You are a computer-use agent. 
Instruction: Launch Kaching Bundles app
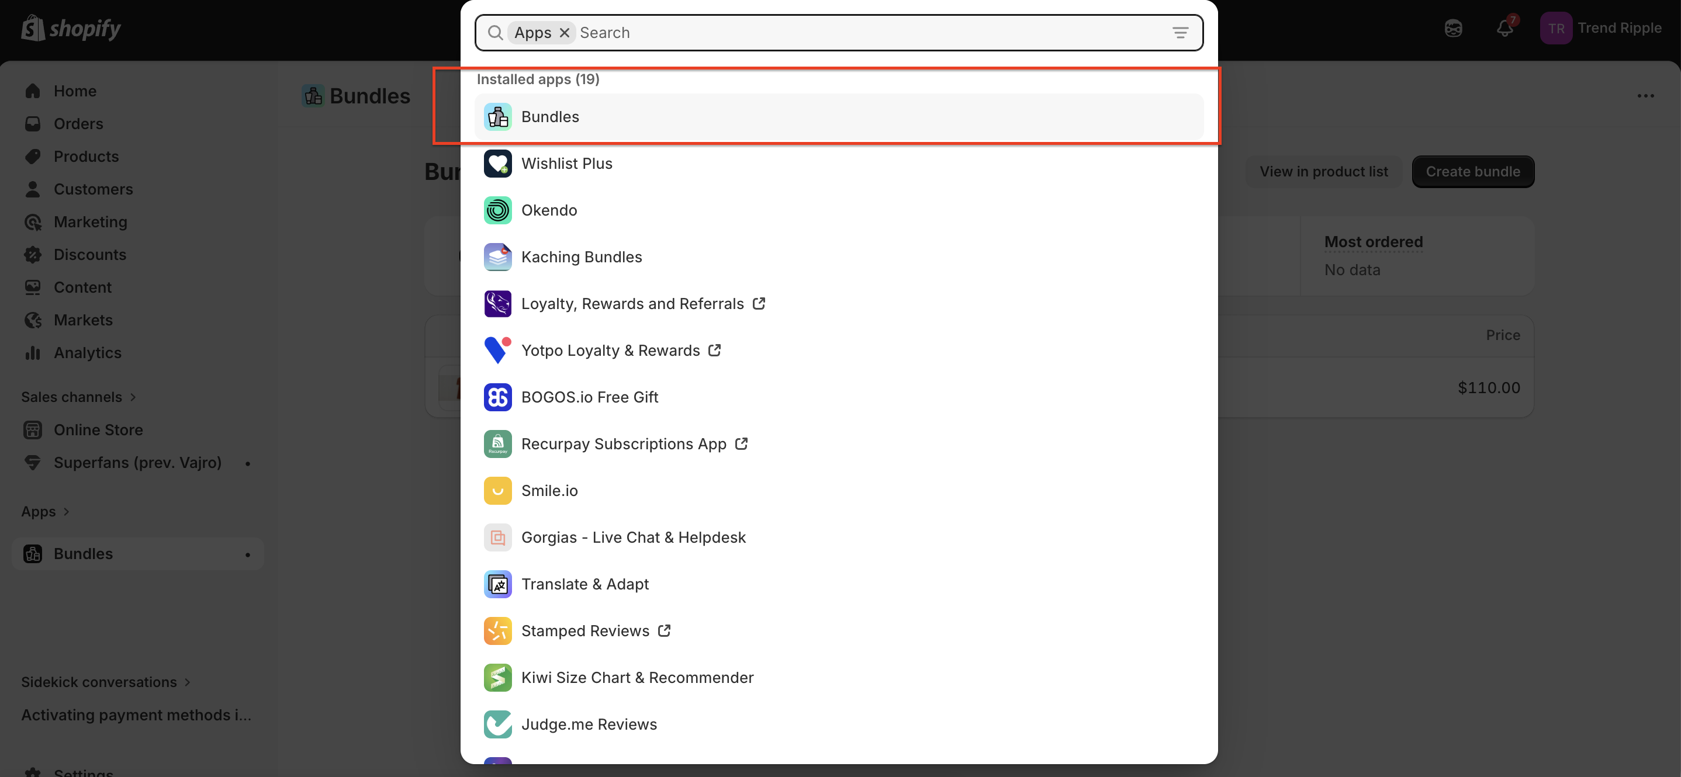(581, 257)
